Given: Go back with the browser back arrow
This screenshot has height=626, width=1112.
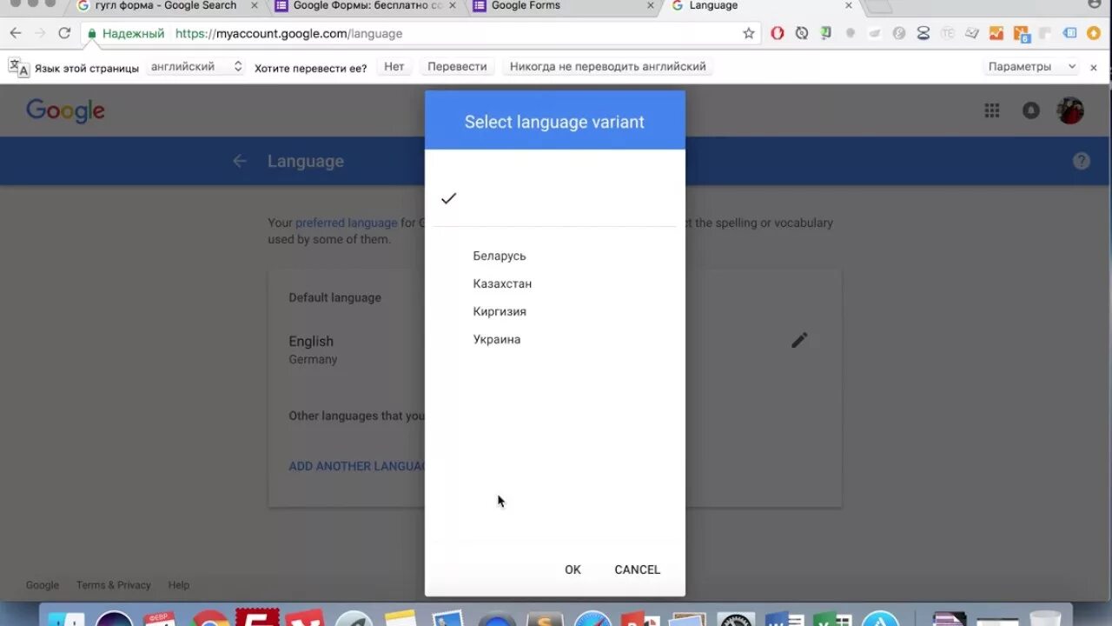Looking at the screenshot, I should [16, 33].
